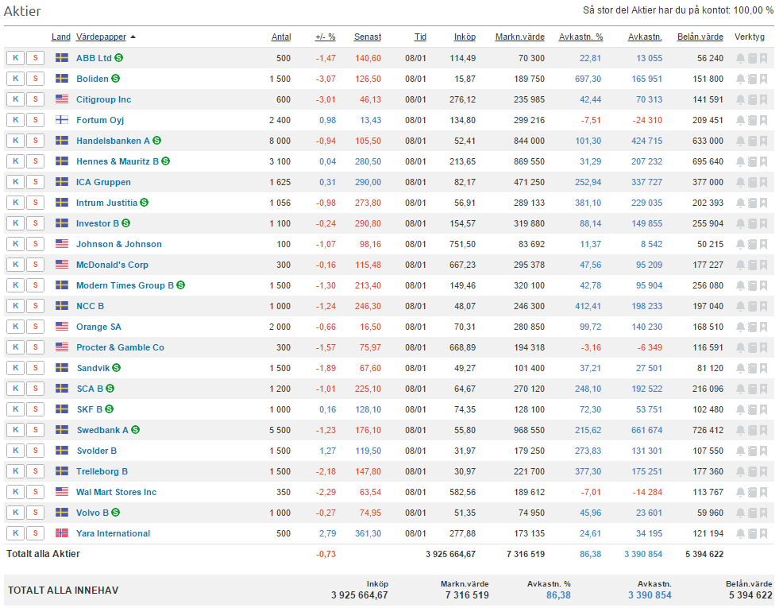Click the Norwegian flag on the Yara International row
Image resolution: width=783 pixels, height=608 pixels.
click(62, 533)
